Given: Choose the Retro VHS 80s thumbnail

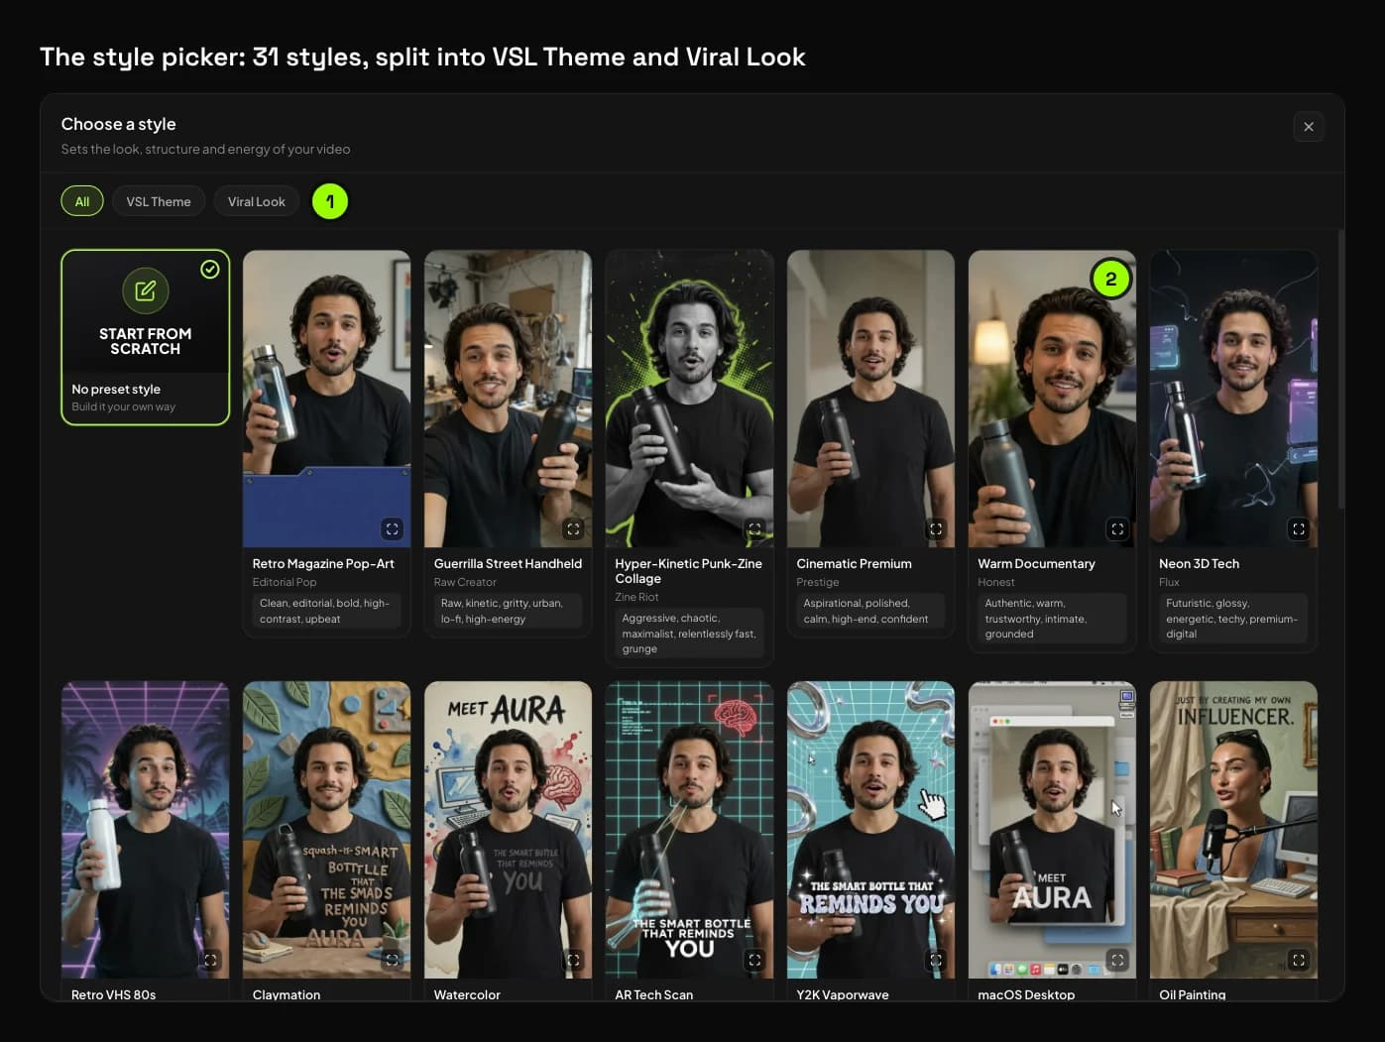Looking at the screenshot, I should click(146, 830).
